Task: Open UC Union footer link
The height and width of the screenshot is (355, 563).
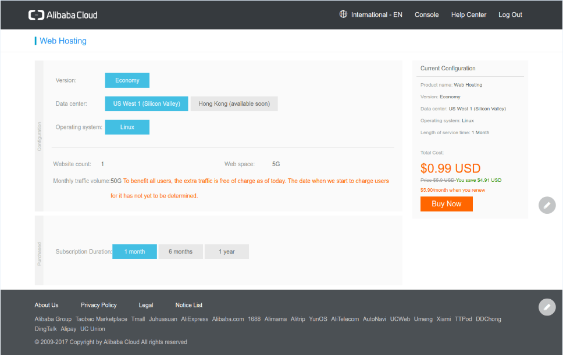Action: 92,329
